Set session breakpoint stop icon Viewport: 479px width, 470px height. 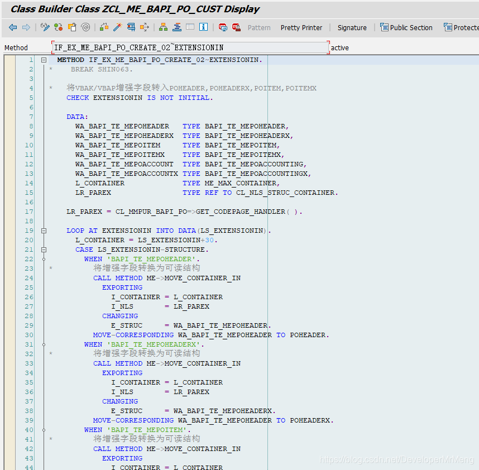pyautogui.click(x=223, y=27)
